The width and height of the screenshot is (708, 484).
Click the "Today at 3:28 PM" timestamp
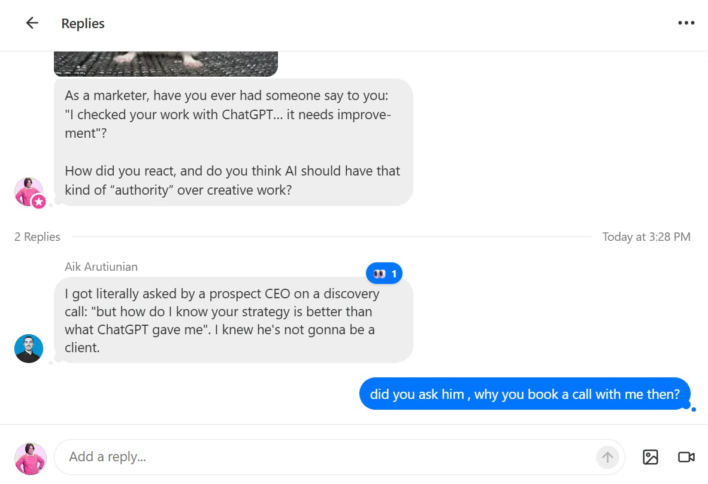tap(646, 237)
